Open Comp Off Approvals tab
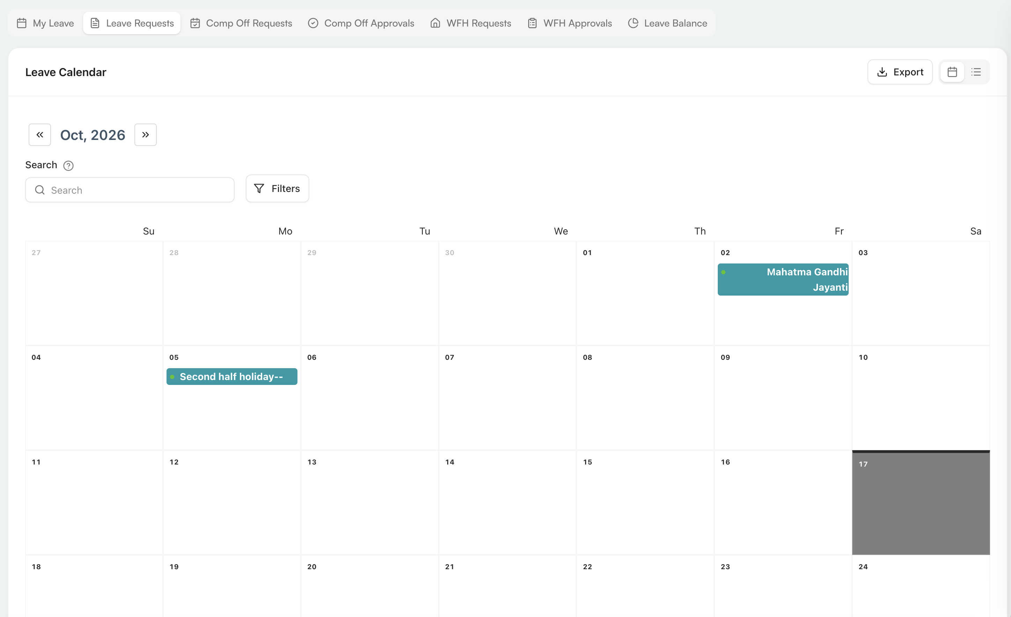This screenshot has width=1011, height=617. [361, 23]
